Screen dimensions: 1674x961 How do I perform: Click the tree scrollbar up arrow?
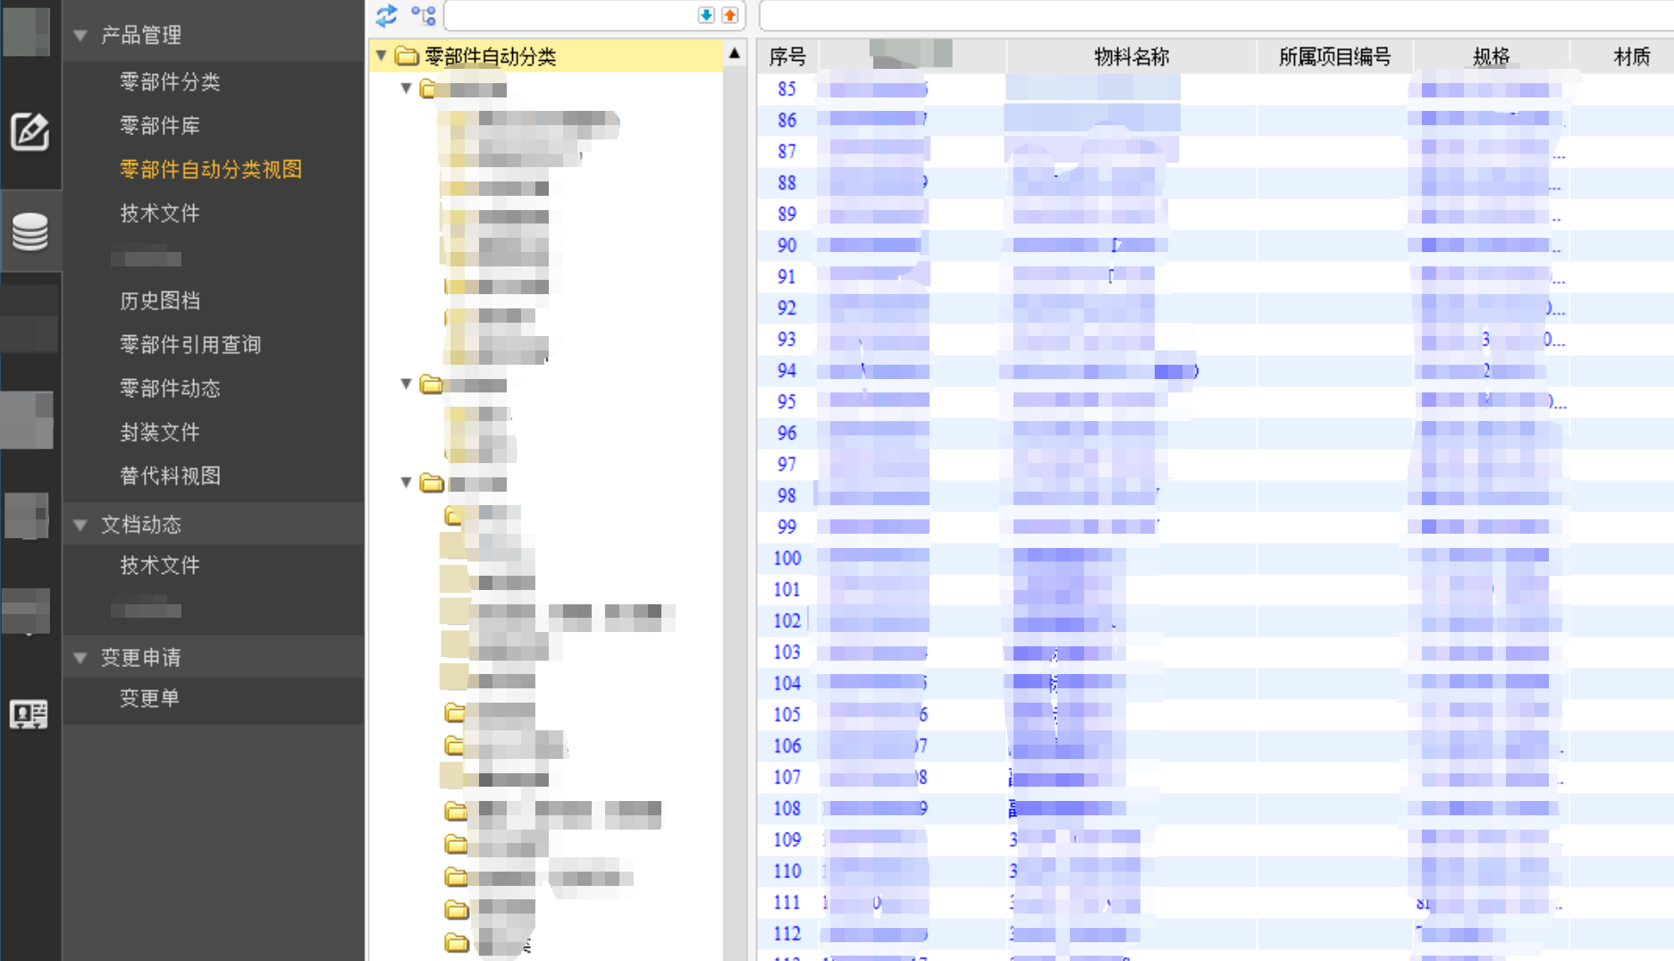735,54
